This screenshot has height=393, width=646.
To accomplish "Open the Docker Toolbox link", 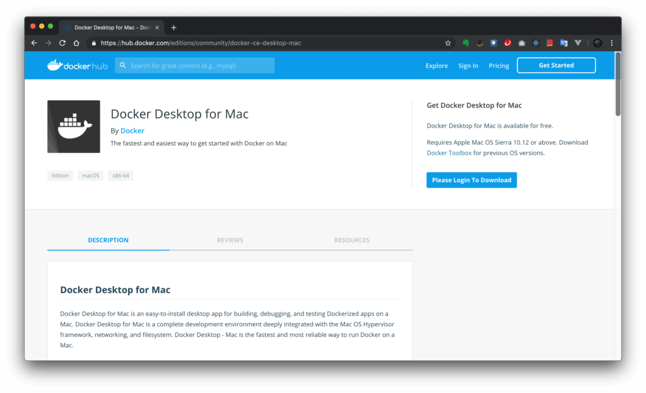I will click(x=449, y=153).
